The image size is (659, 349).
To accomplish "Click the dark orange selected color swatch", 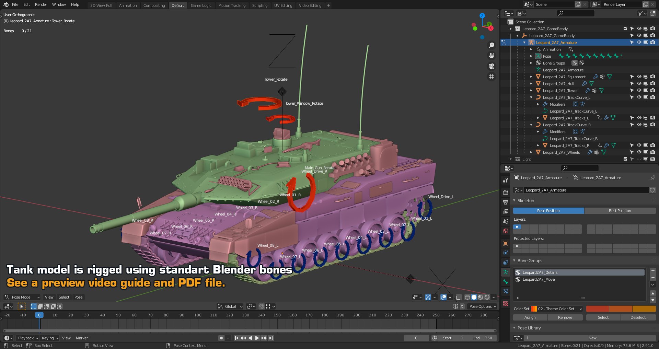I will [x=621, y=309].
